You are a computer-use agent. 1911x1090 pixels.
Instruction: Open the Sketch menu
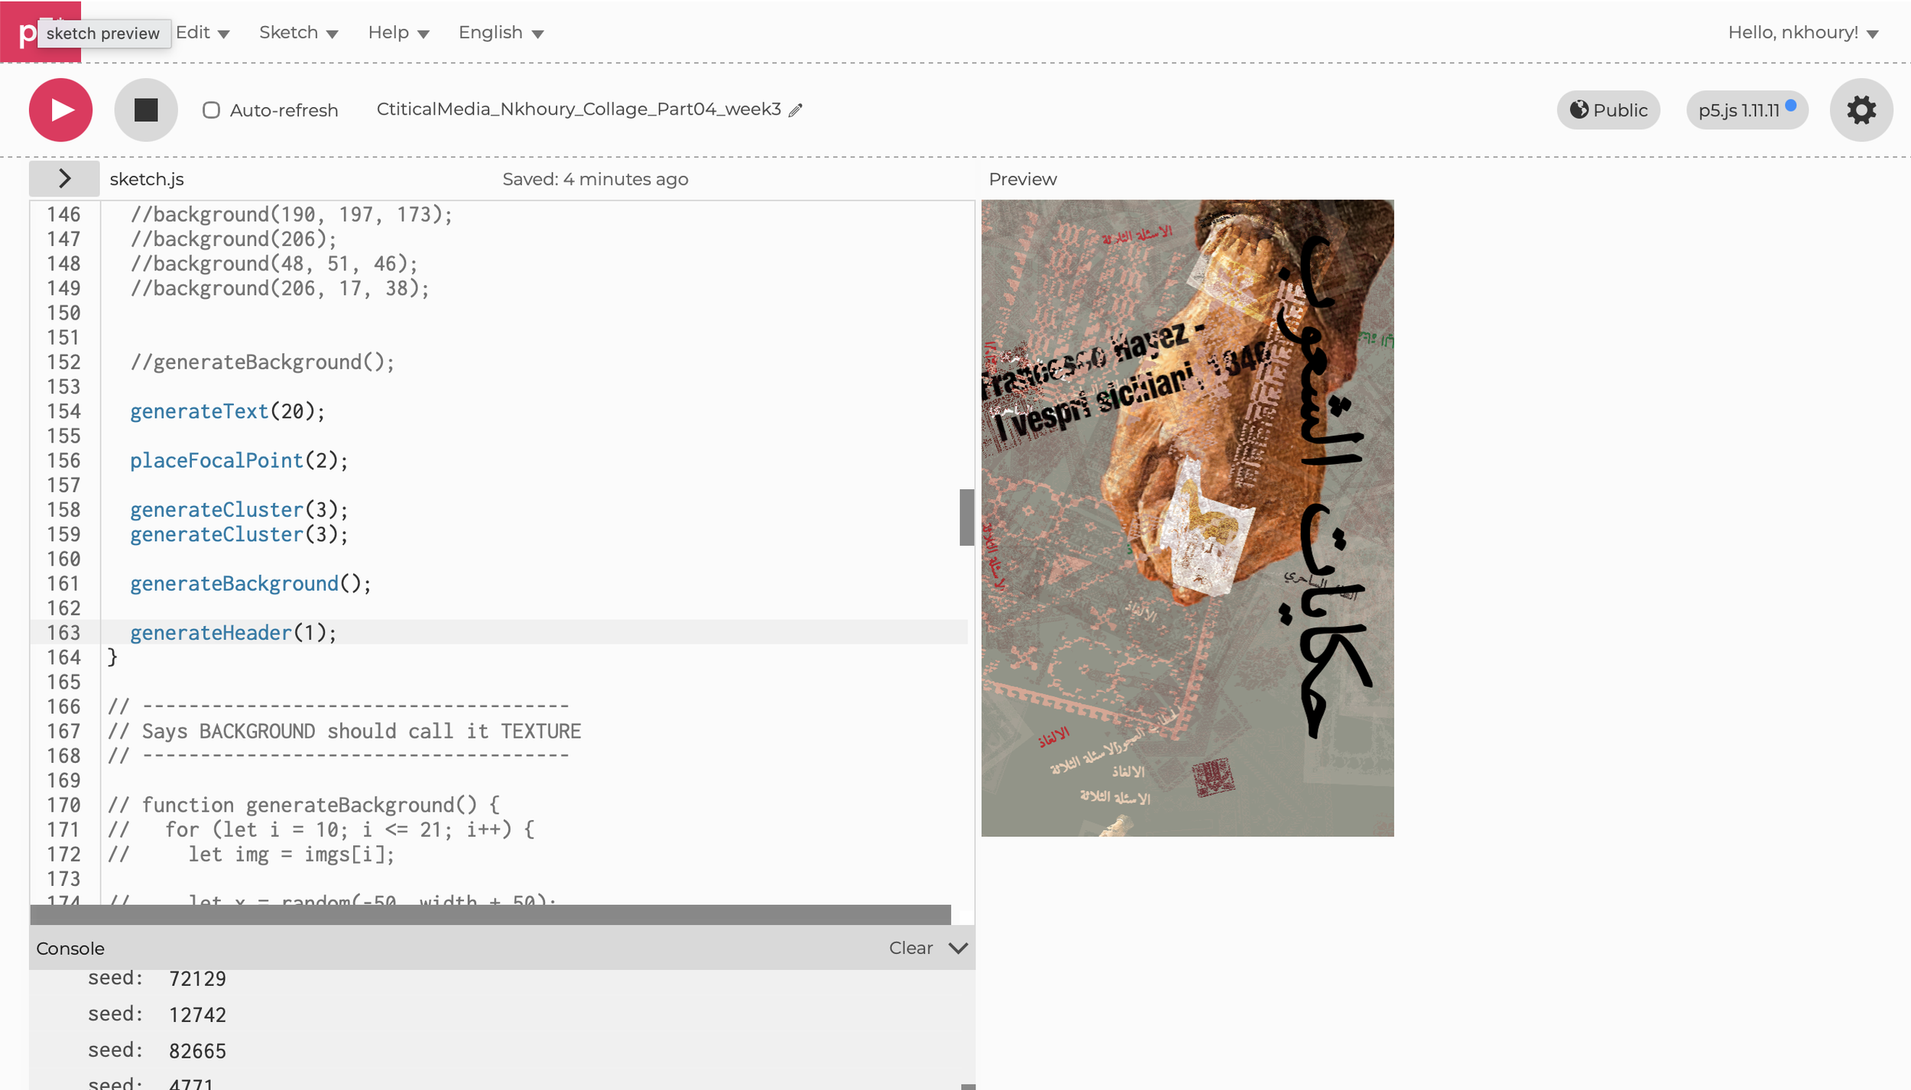pos(298,33)
